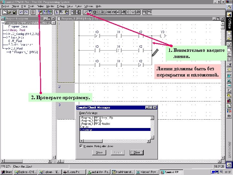This screenshot has height=175, width=233.
Task: Click the last icon on the toolbar
Action: point(150,12)
